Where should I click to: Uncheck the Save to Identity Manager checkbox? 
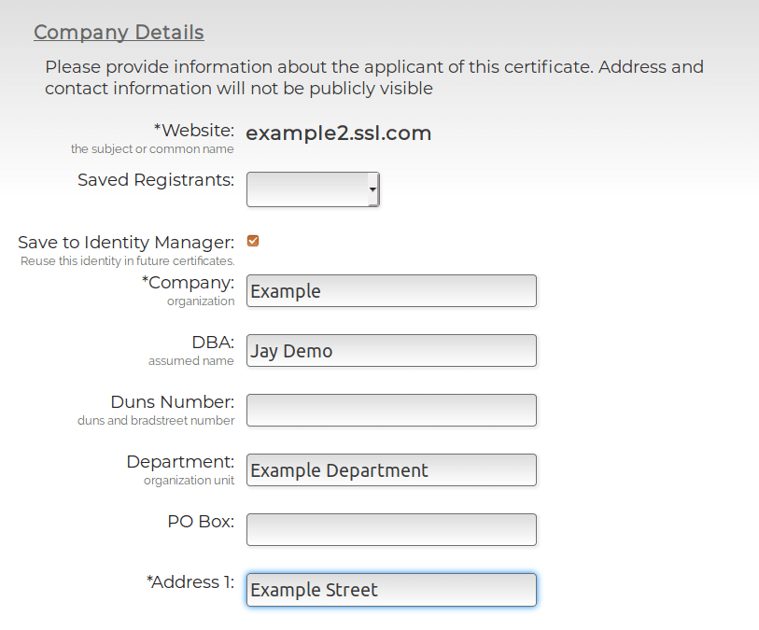[253, 241]
